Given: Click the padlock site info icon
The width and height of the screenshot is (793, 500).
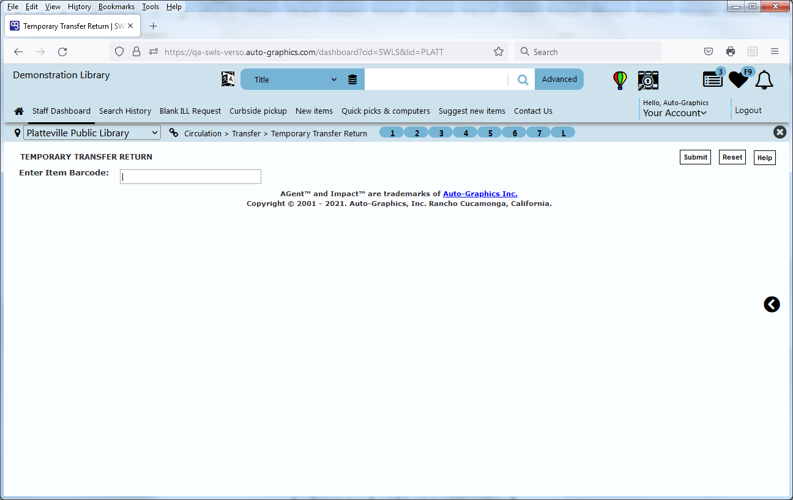Looking at the screenshot, I should 136,52.
